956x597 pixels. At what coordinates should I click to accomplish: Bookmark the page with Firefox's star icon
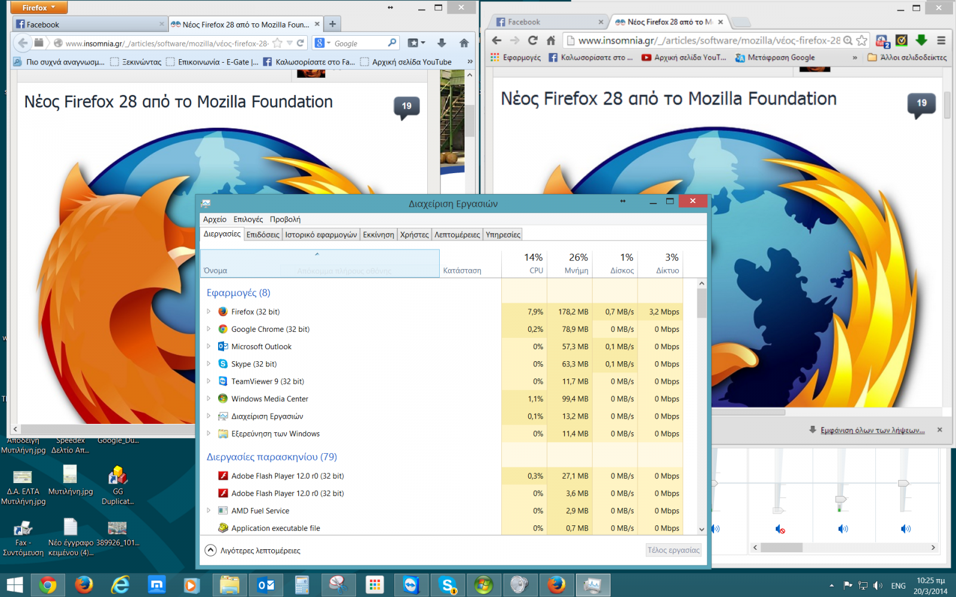[277, 43]
